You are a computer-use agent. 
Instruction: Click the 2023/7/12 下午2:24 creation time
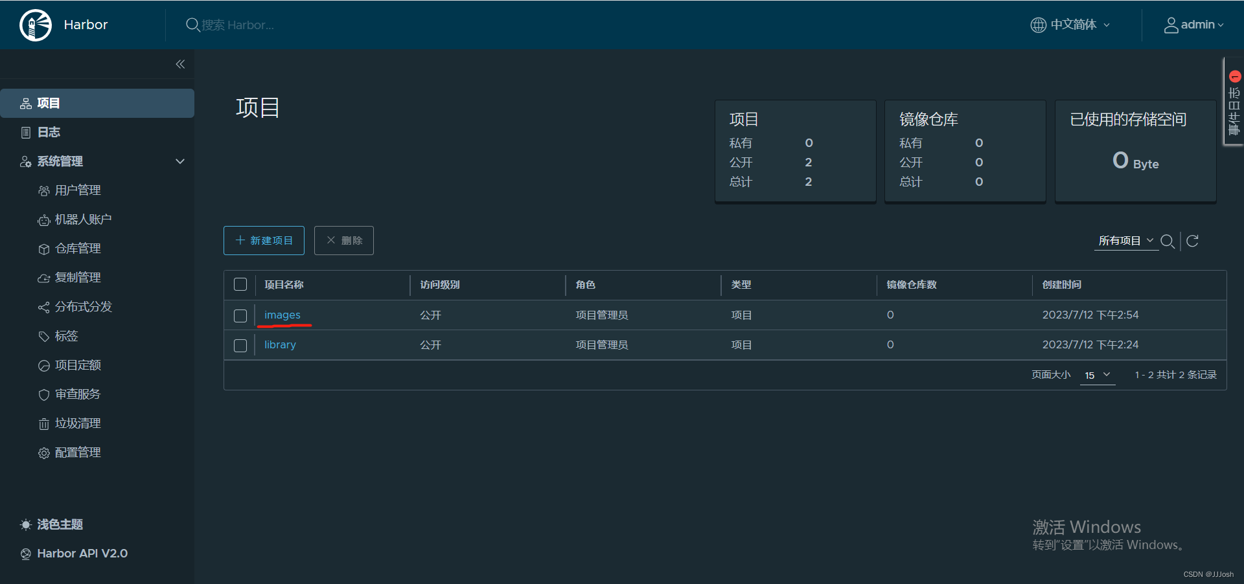(x=1090, y=344)
